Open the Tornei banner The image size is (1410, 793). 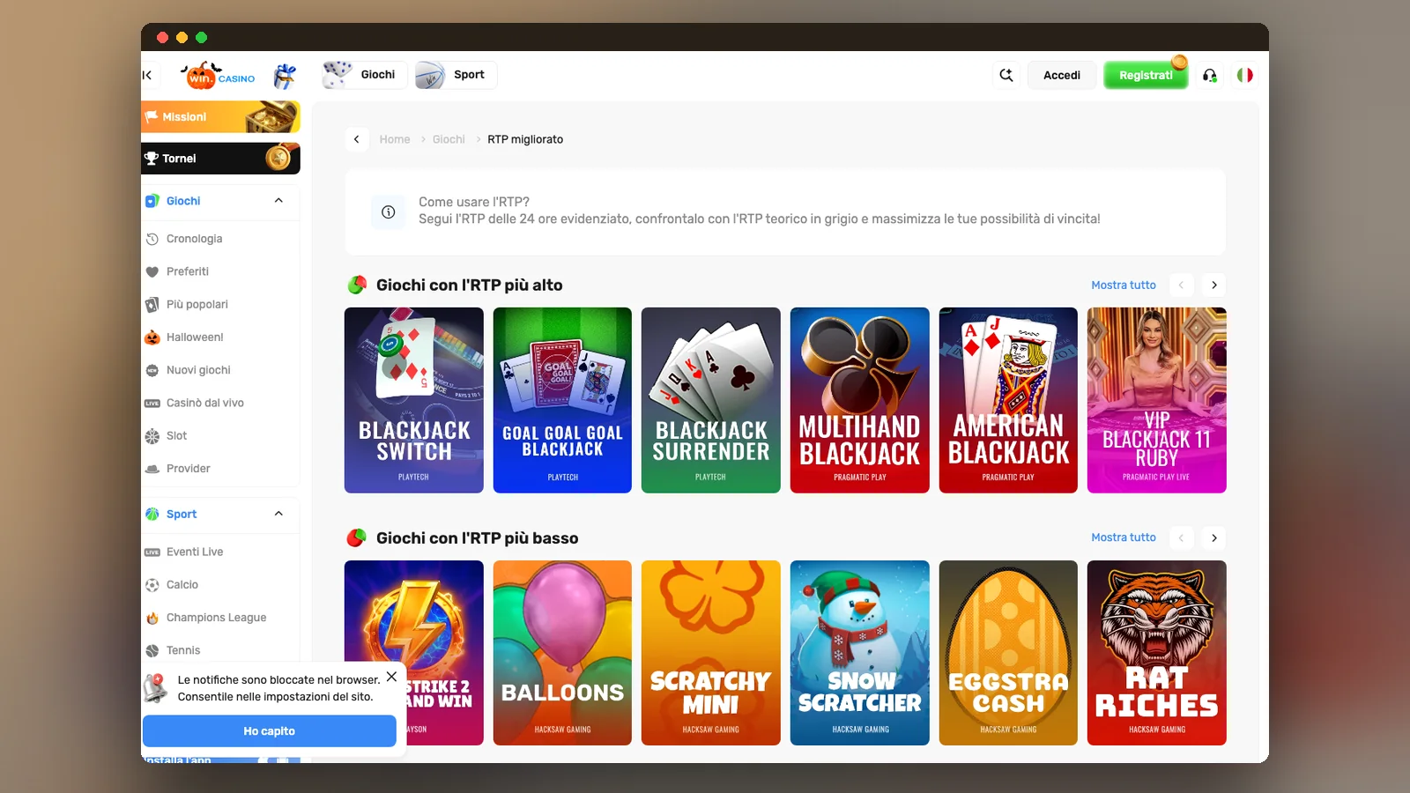[x=220, y=159]
